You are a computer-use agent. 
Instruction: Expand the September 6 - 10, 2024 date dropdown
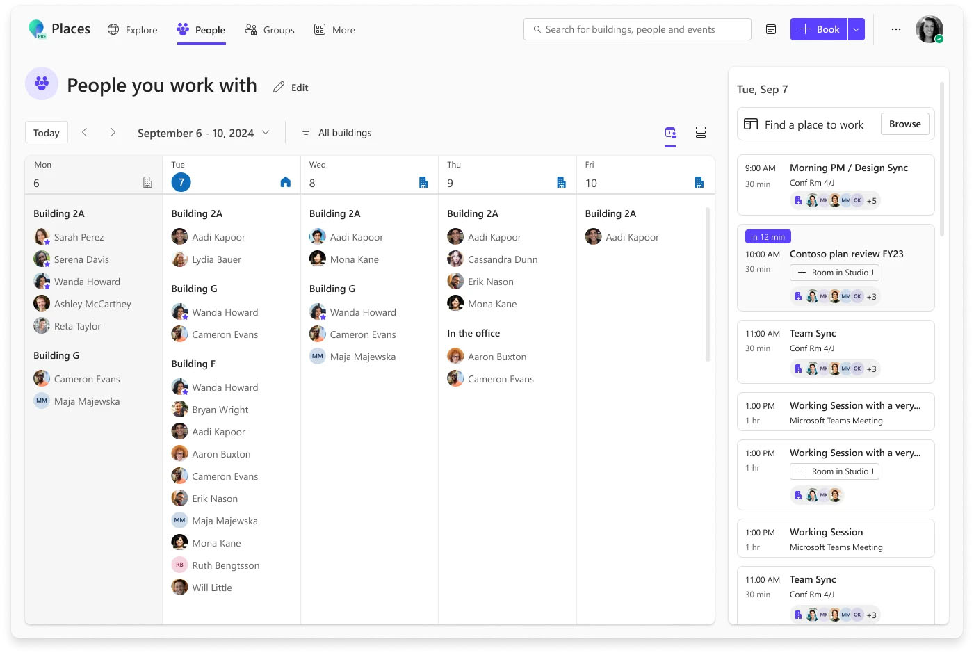coord(265,132)
